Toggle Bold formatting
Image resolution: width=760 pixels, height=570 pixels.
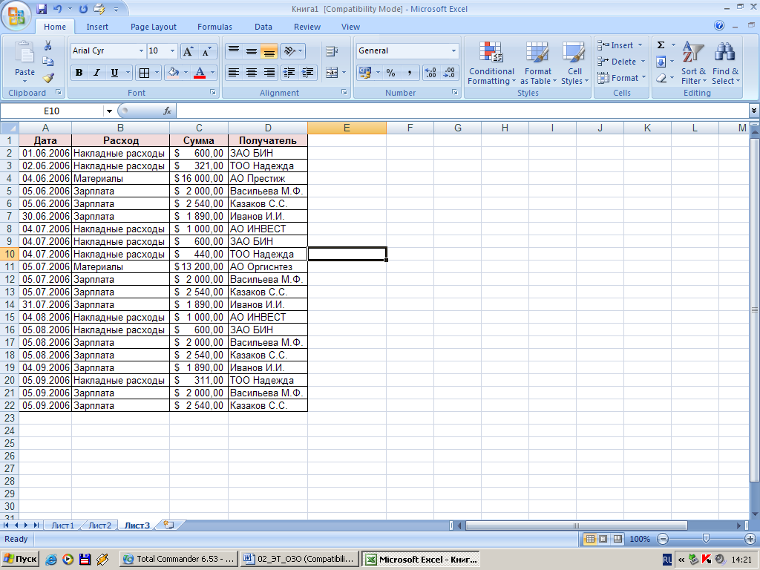(79, 73)
